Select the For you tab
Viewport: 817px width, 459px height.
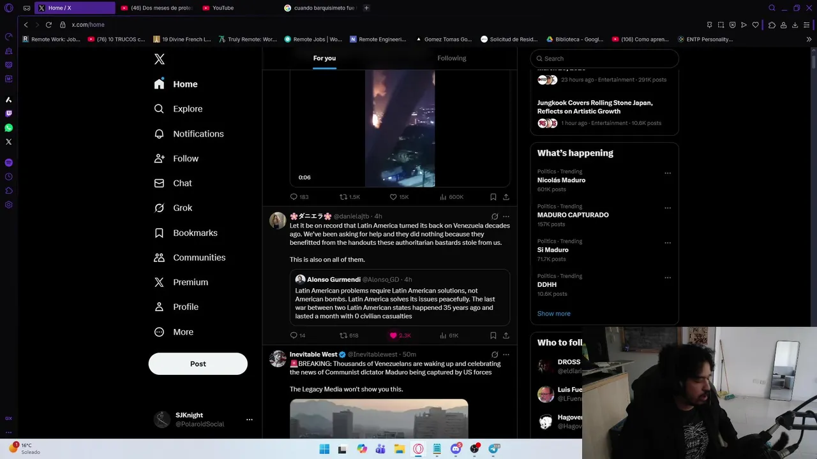pyautogui.click(x=324, y=58)
